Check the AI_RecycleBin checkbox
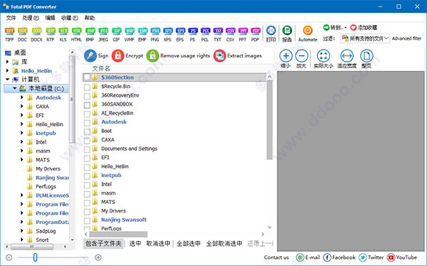427x266 pixels. pos(87,114)
